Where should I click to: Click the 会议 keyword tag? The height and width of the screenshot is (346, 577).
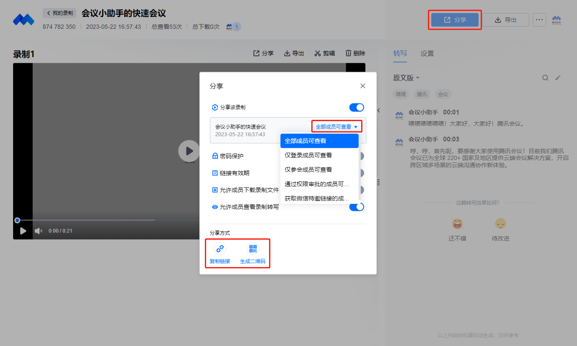[x=443, y=95]
